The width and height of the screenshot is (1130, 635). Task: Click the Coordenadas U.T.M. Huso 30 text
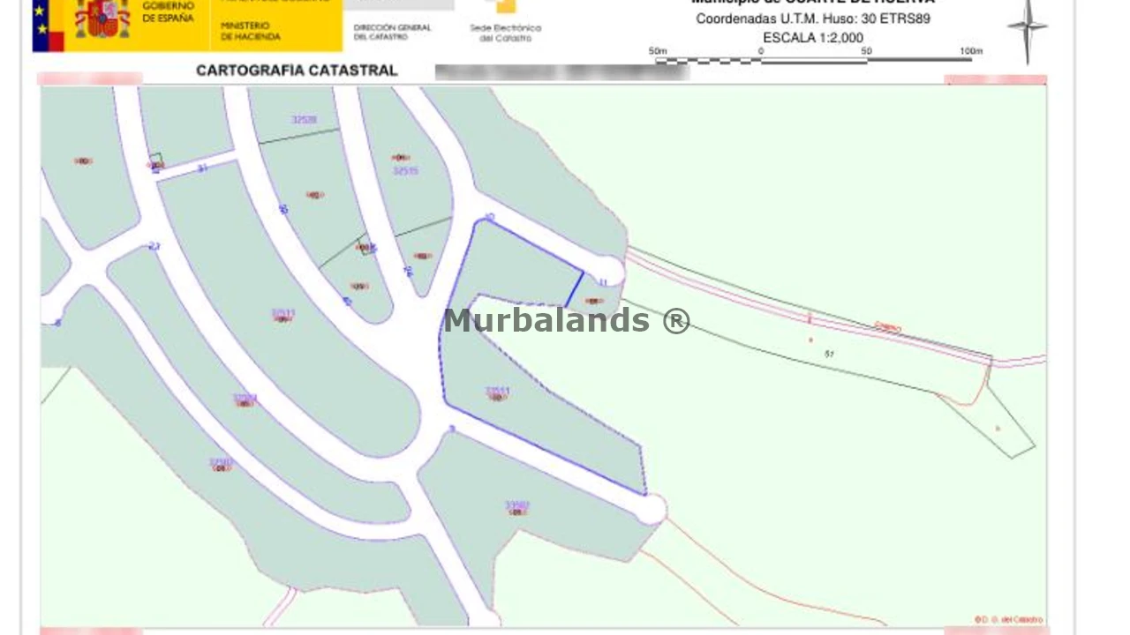tap(812, 19)
